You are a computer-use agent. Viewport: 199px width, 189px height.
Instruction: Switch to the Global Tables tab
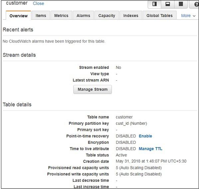click(159, 16)
